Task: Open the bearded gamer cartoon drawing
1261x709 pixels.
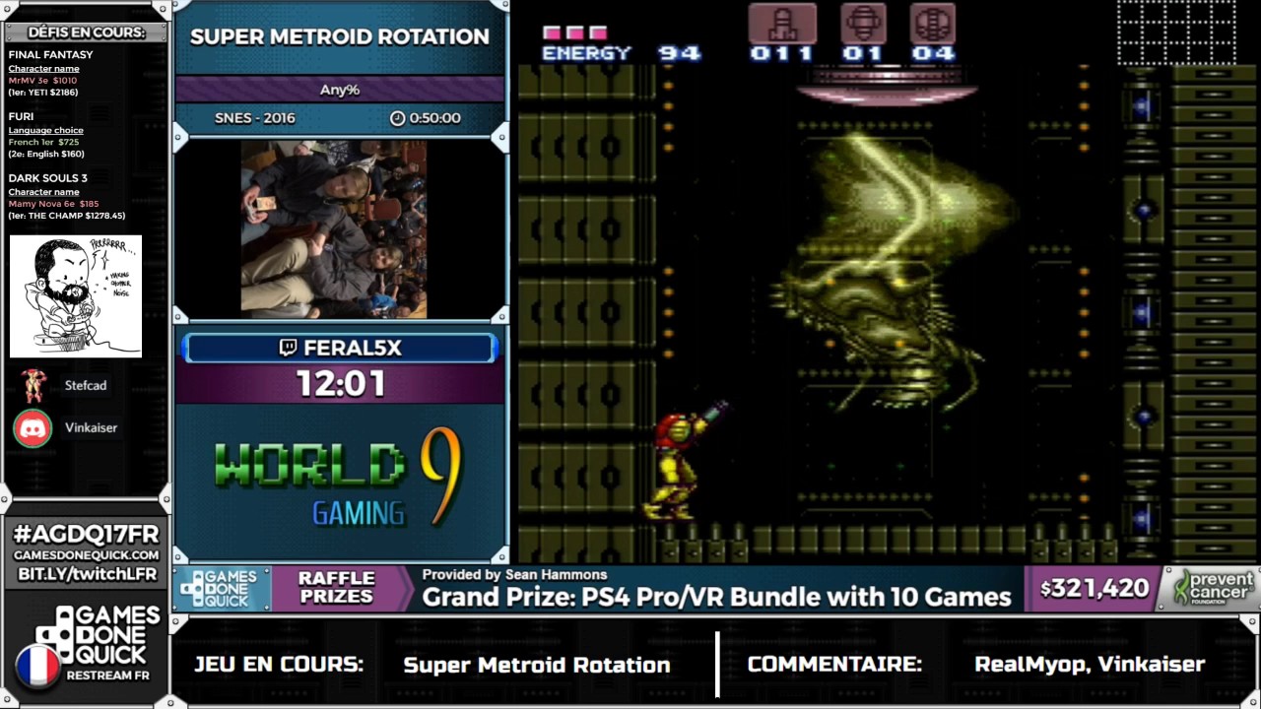Action: [76, 295]
